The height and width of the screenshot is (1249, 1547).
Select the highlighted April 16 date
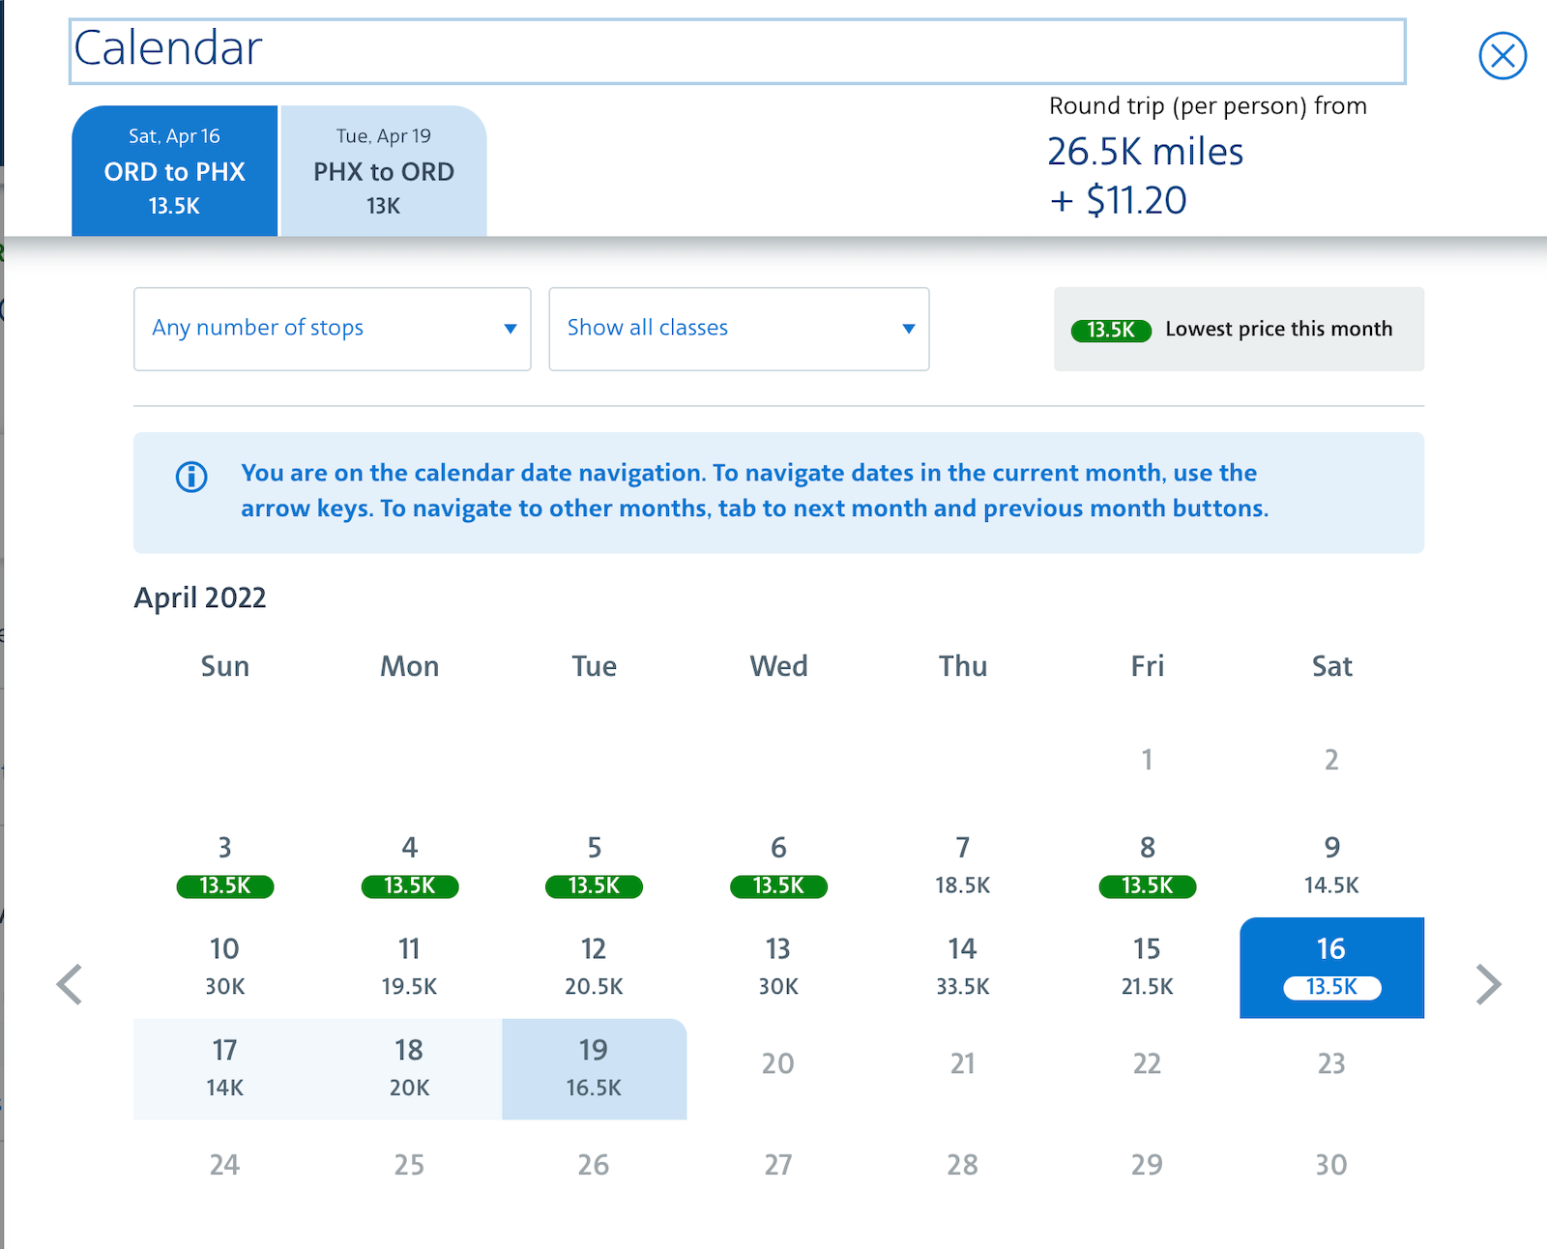(1331, 967)
